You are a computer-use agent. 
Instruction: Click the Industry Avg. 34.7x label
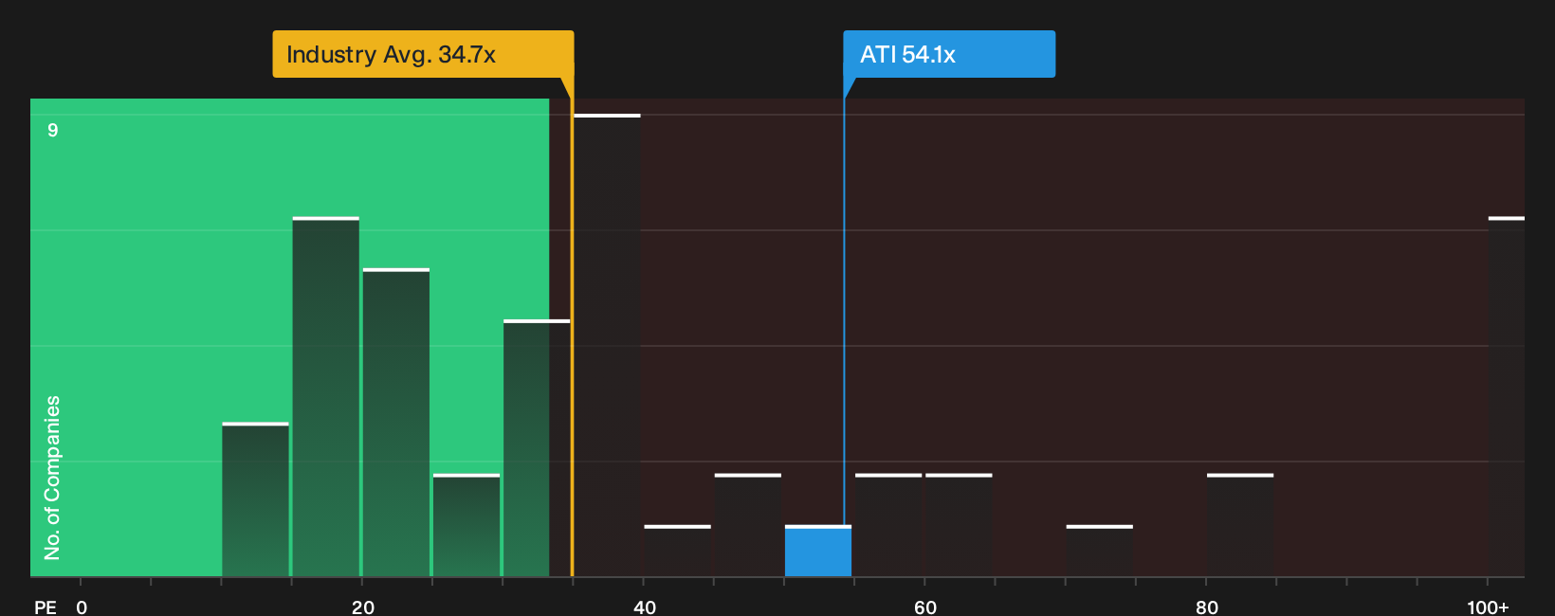point(423,54)
